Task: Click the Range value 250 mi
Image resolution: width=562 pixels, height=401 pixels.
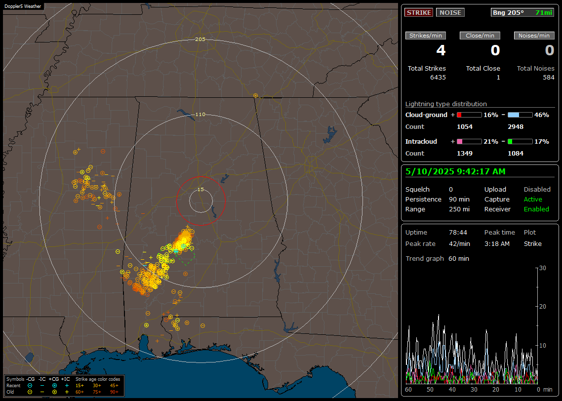Action: pyautogui.click(x=459, y=209)
